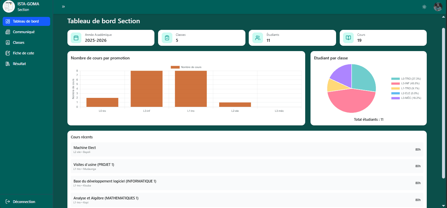Screen dimensions: 447x208
Task: Click the Déconnection logout link
Action: 24,201
